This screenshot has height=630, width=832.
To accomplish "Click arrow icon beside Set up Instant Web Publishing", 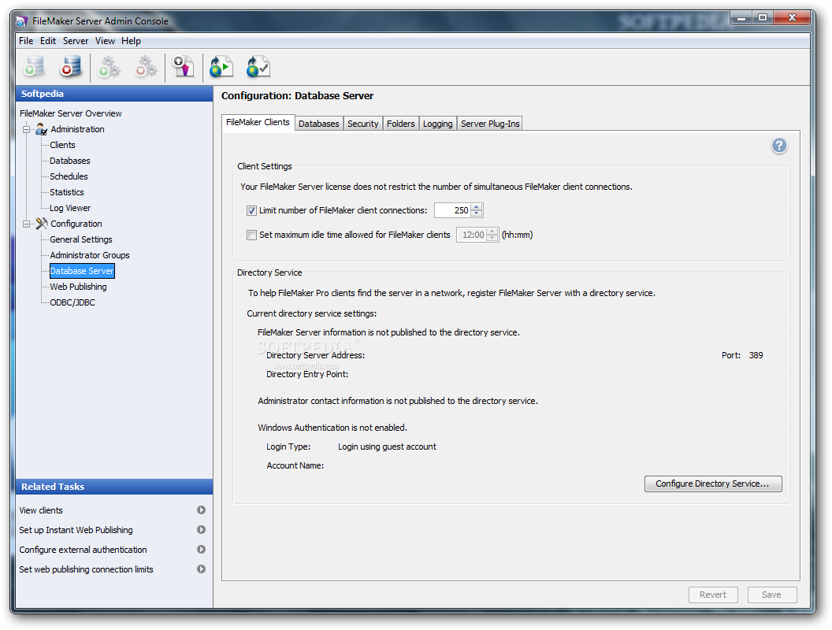I will (x=201, y=529).
